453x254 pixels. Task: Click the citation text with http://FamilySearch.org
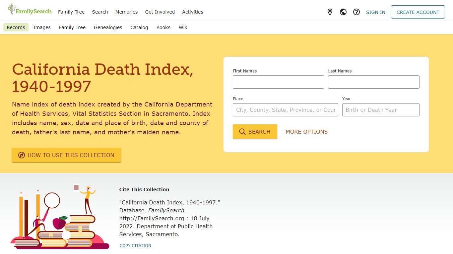click(x=169, y=218)
